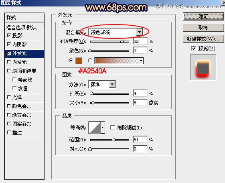This screenshot has height=183, width=225.
Task: Close the 图层样式 dialog
Action: (x=223, y=2)
